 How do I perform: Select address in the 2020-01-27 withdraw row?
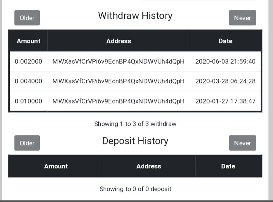click(118, 101)
